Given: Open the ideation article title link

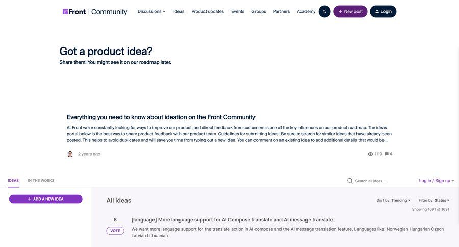Looking at the screenshot, I should [x=161, y=117].
